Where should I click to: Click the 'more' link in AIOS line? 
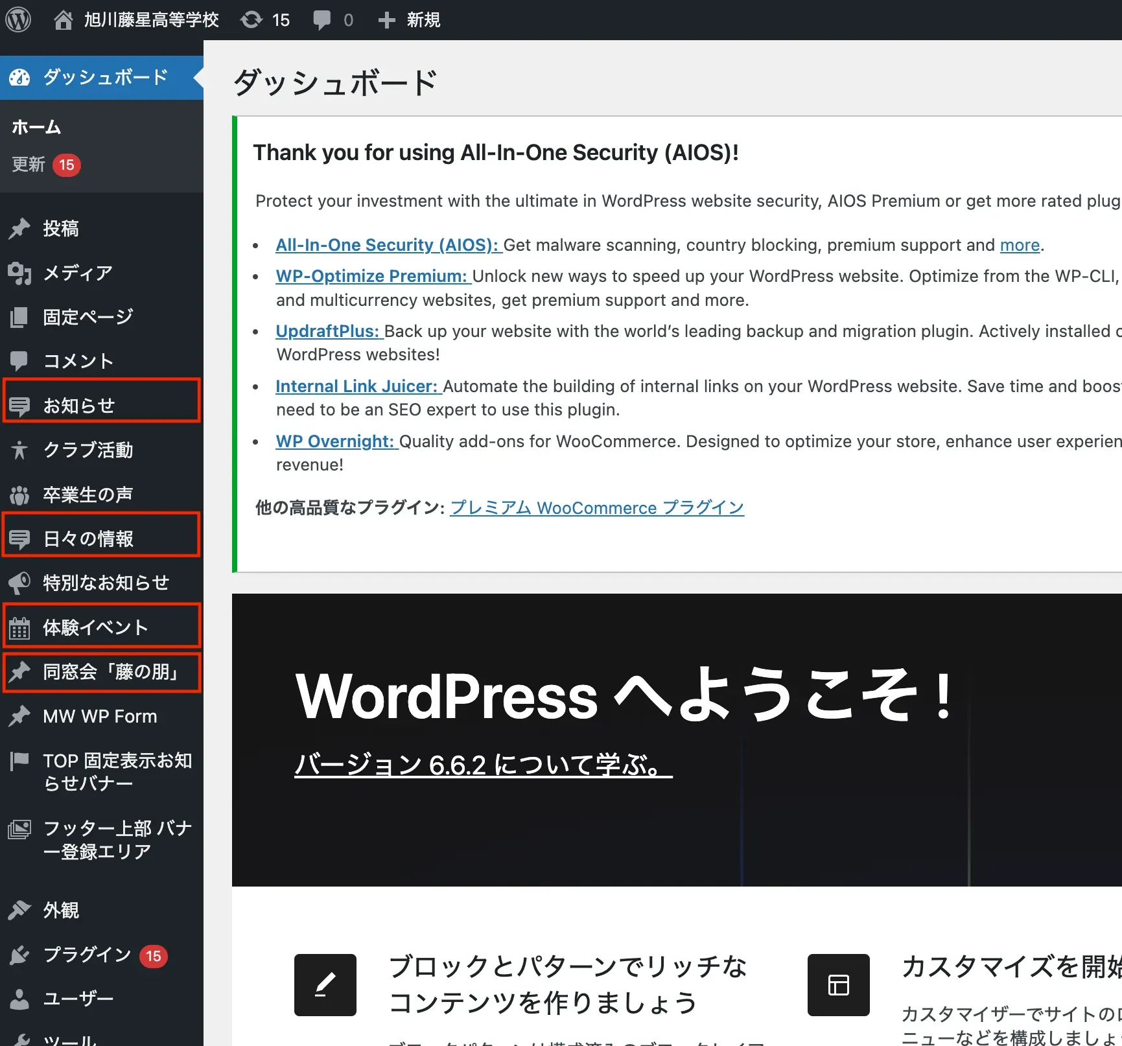point(1020,245)
